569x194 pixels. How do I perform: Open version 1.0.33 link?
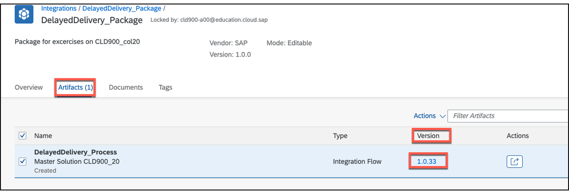pos(426,162)
